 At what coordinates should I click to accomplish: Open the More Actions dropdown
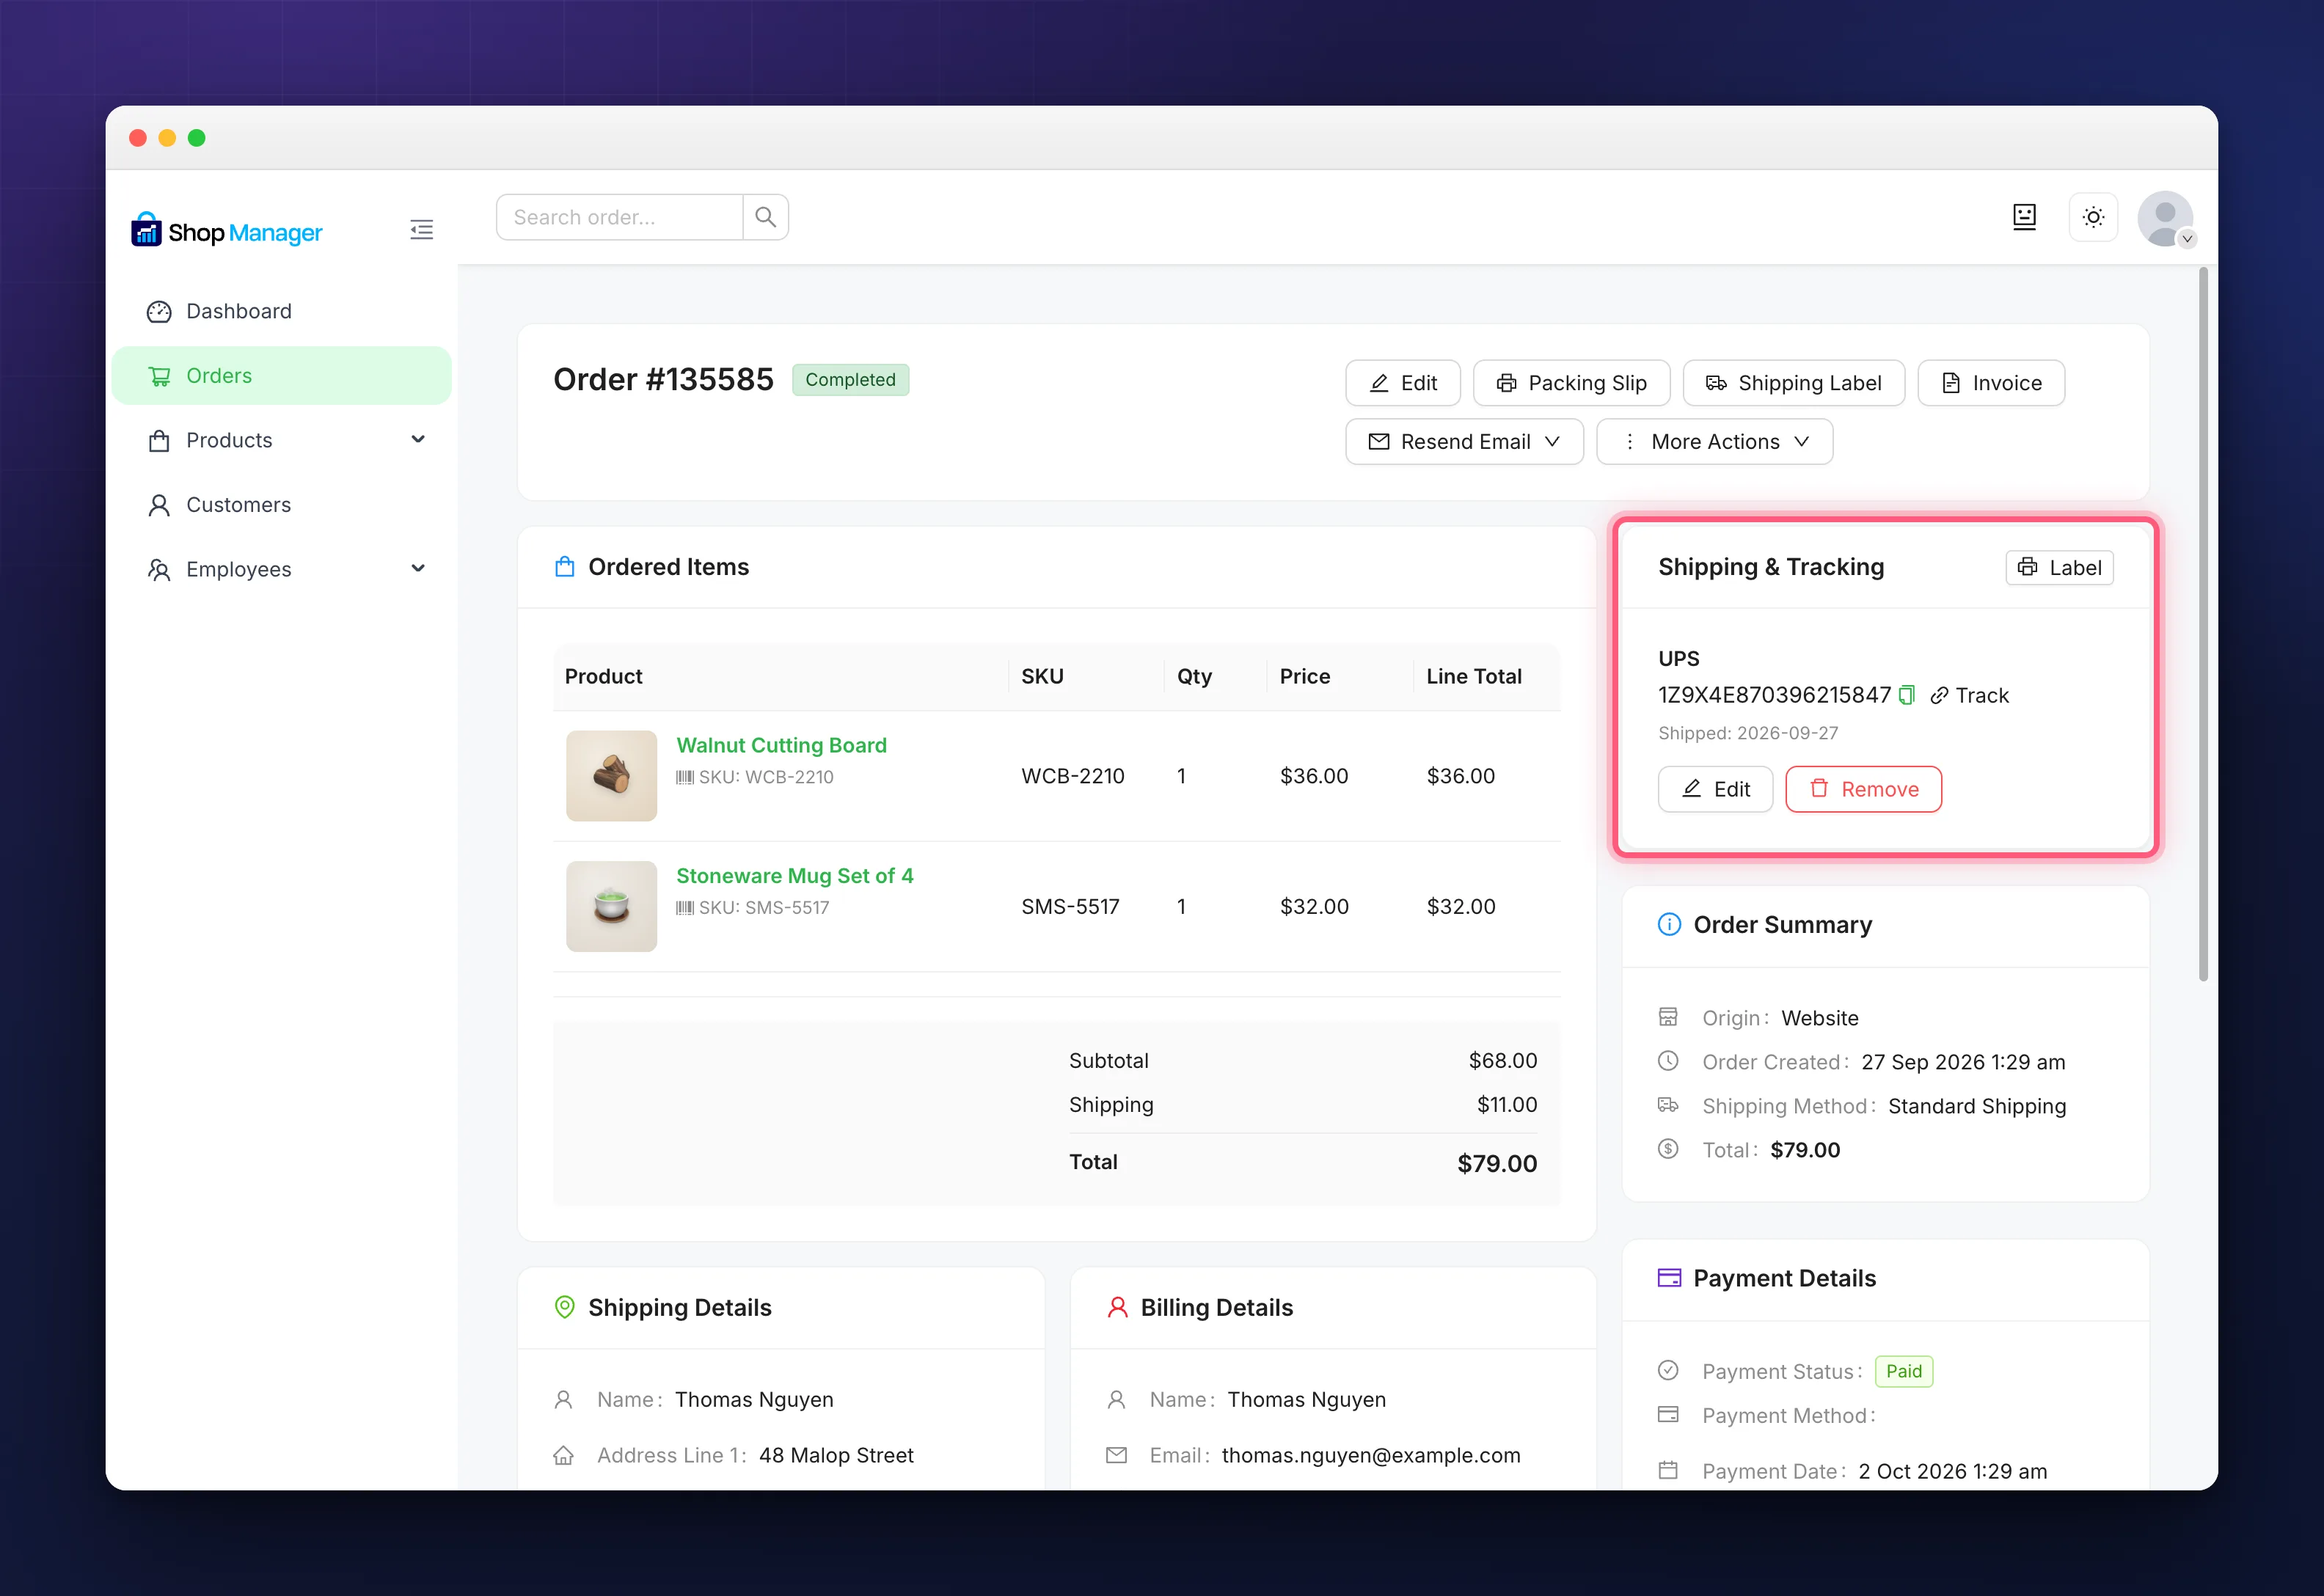[x=1714, y=442]
